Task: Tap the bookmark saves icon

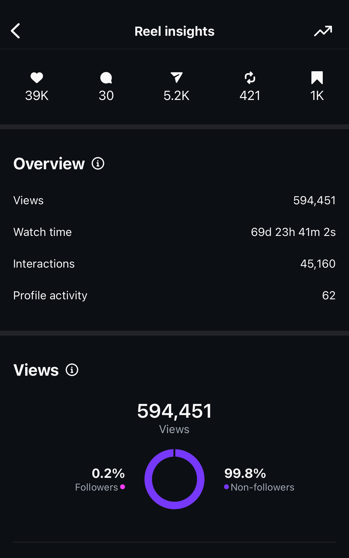Action: tap(317, 78)
